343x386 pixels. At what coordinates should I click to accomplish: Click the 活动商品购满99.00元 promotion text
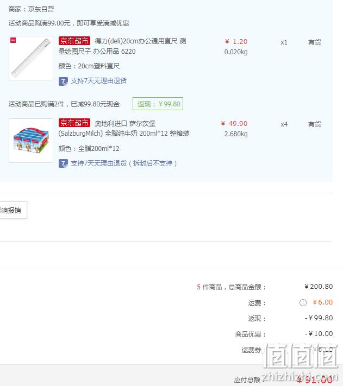[68, 23]
